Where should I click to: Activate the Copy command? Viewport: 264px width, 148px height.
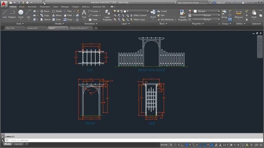45,16
